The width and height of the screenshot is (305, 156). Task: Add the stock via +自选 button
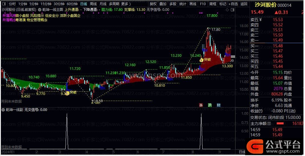coord(233,4)
